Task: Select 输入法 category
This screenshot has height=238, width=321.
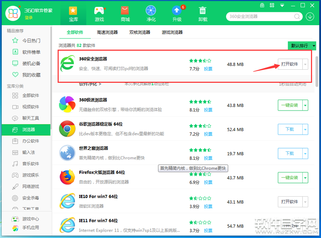Action: pos(26,152)
